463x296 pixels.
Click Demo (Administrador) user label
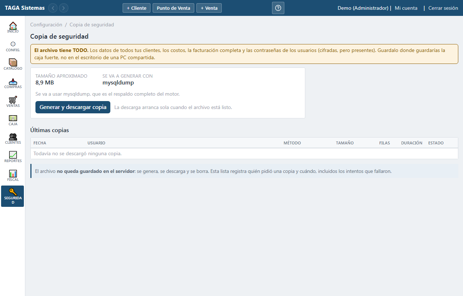(363, 8)
